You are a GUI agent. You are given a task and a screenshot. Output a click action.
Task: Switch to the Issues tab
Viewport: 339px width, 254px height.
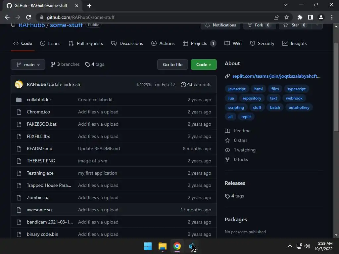tap(50, 43)
